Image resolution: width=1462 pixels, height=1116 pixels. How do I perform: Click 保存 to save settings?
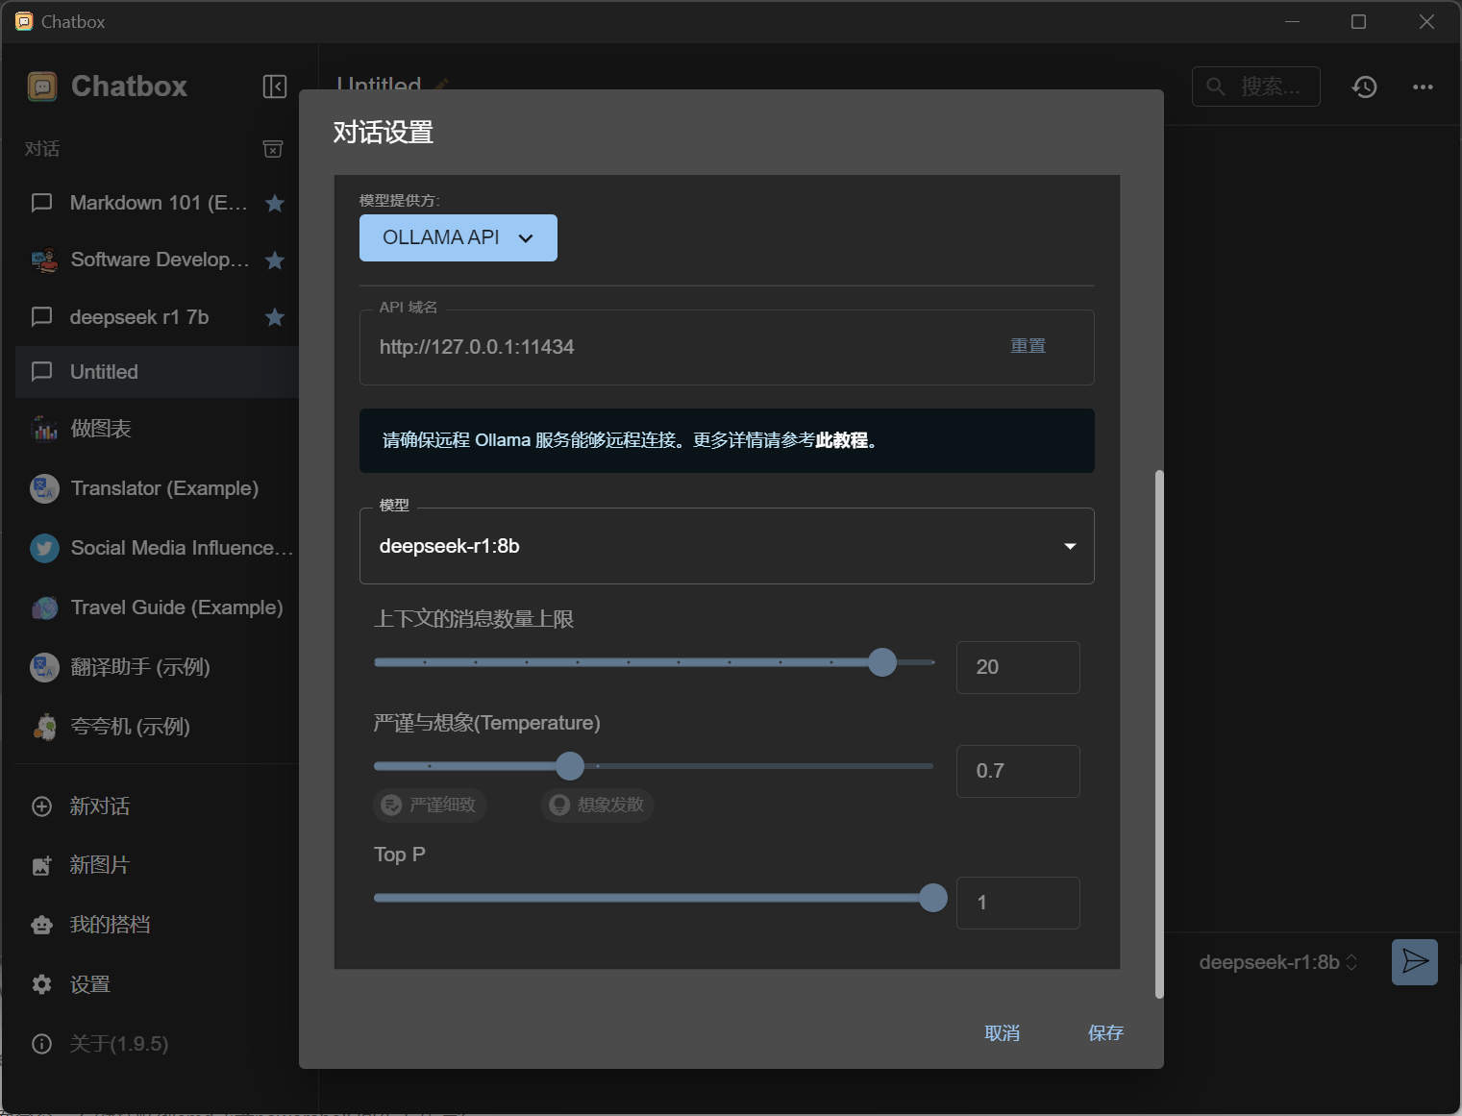(1105, 1033)
